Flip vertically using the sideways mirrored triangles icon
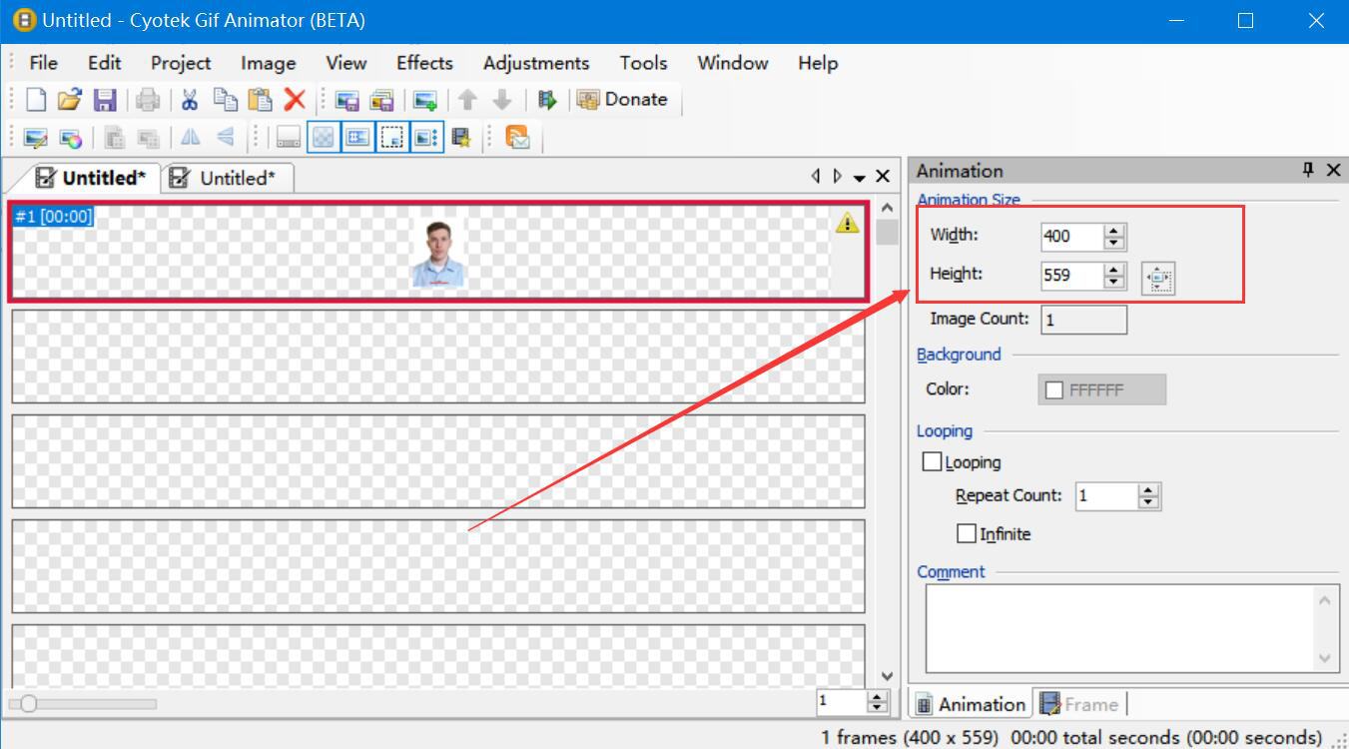The image size is (1349, 749). (x=226, y=137)
